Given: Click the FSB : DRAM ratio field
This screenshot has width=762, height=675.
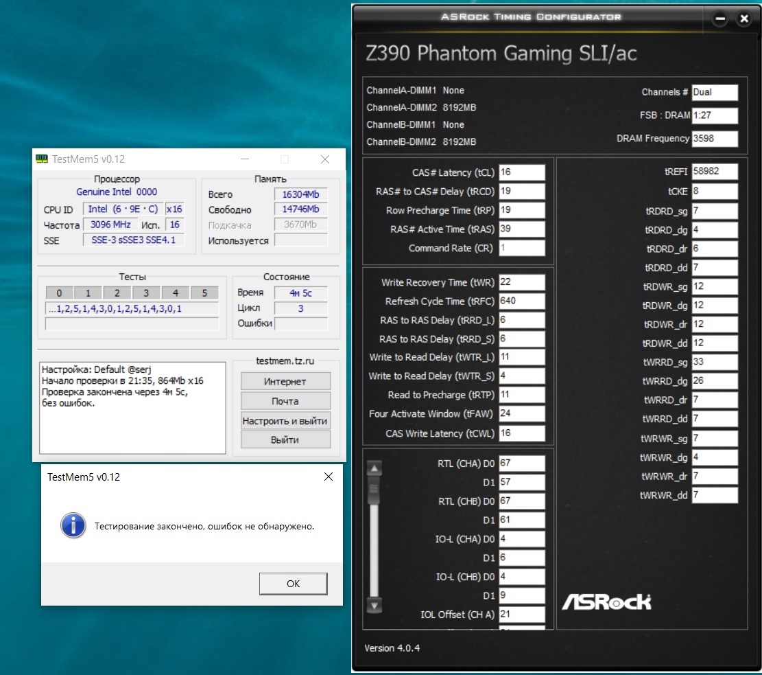Looking at the screenshot, I should coord(715,116).
